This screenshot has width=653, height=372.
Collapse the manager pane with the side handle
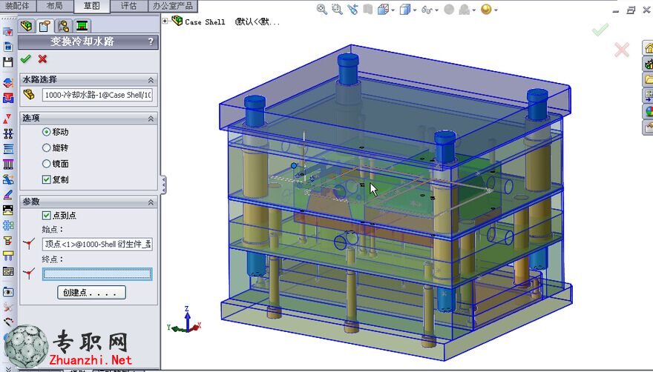point(164,185)
